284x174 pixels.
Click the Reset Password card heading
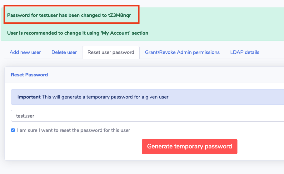pos(29,75)
